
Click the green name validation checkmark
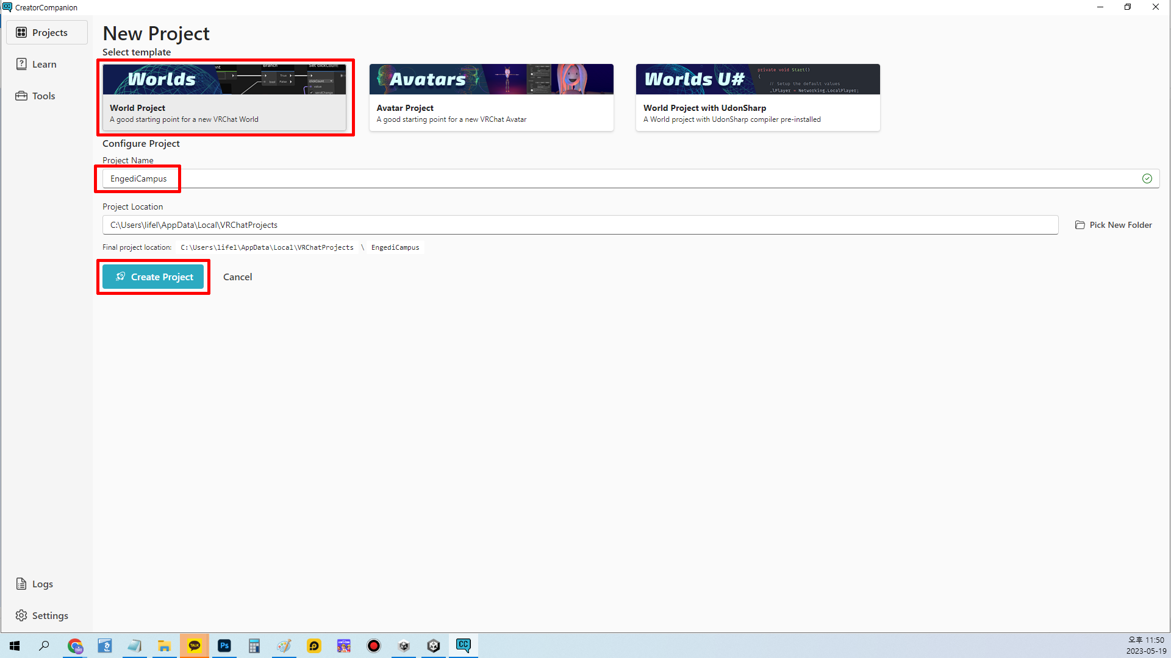[x=1147, y=179]
